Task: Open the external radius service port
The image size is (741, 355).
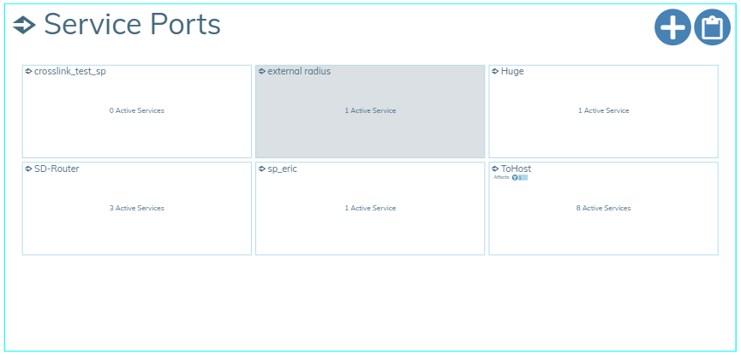Action: (299, 72)
